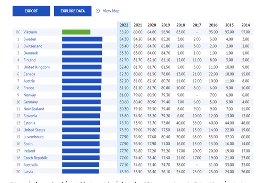Open the Denmark country link
The height and width of the screenshot is (183, 275).
(x=31, y=53)
